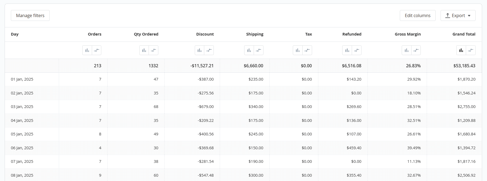Disable the active Grand Total chart toggle
This screenshot has height=181, width=487.
pyautogui.click(x=461, y=50)
